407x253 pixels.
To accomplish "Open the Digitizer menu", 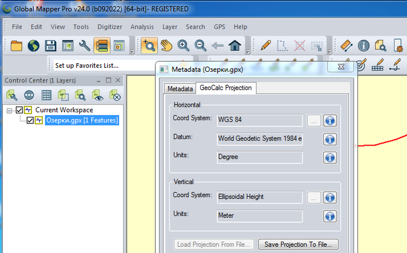I will pyautogui.click(x=110, y=27).
